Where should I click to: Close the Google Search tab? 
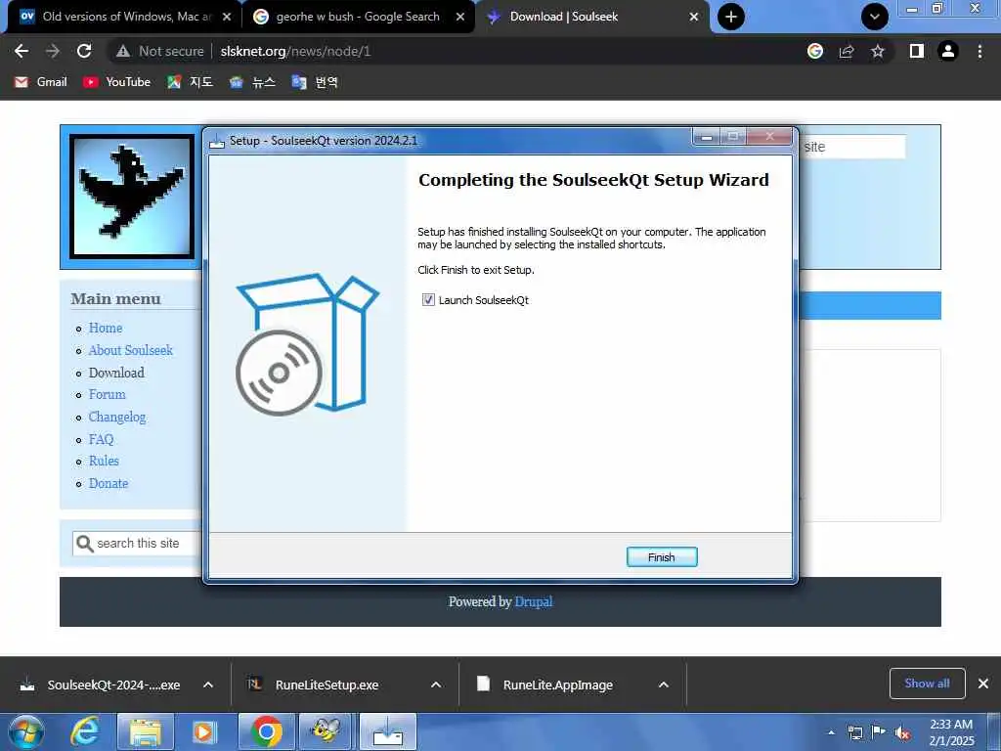coord(460,17)
